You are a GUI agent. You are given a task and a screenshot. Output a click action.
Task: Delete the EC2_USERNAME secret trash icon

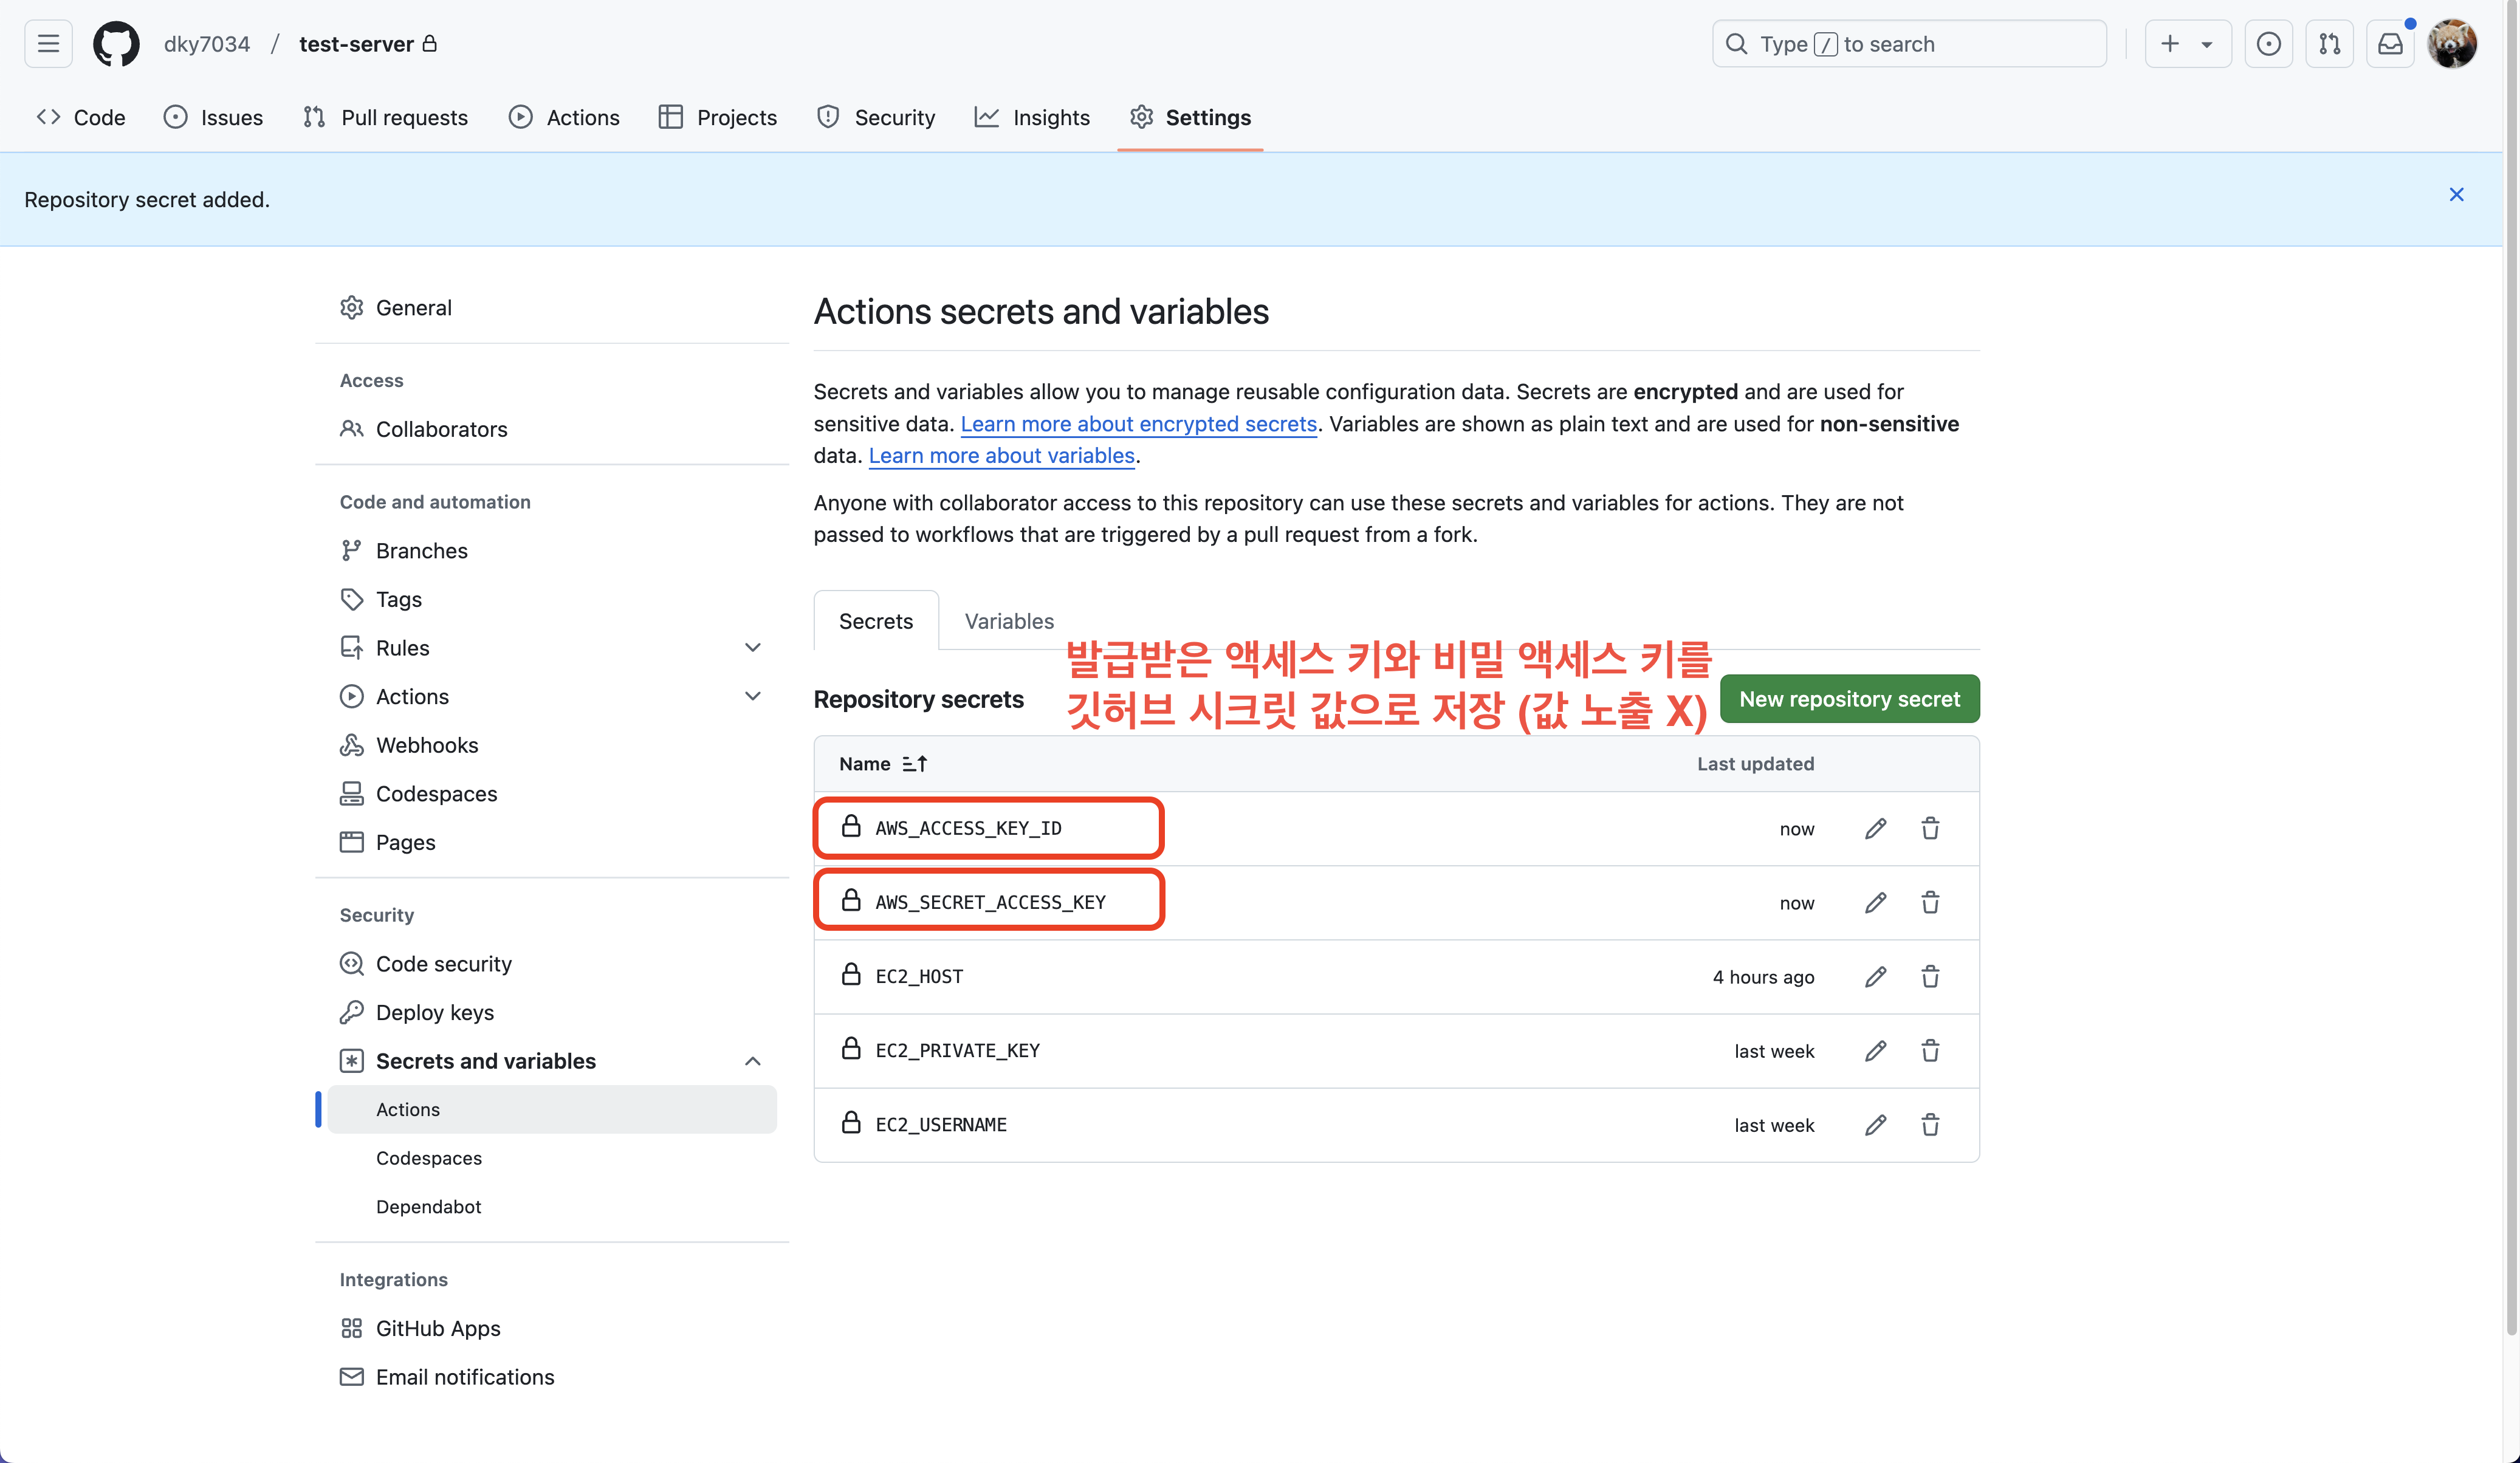coord(1930,1125)
